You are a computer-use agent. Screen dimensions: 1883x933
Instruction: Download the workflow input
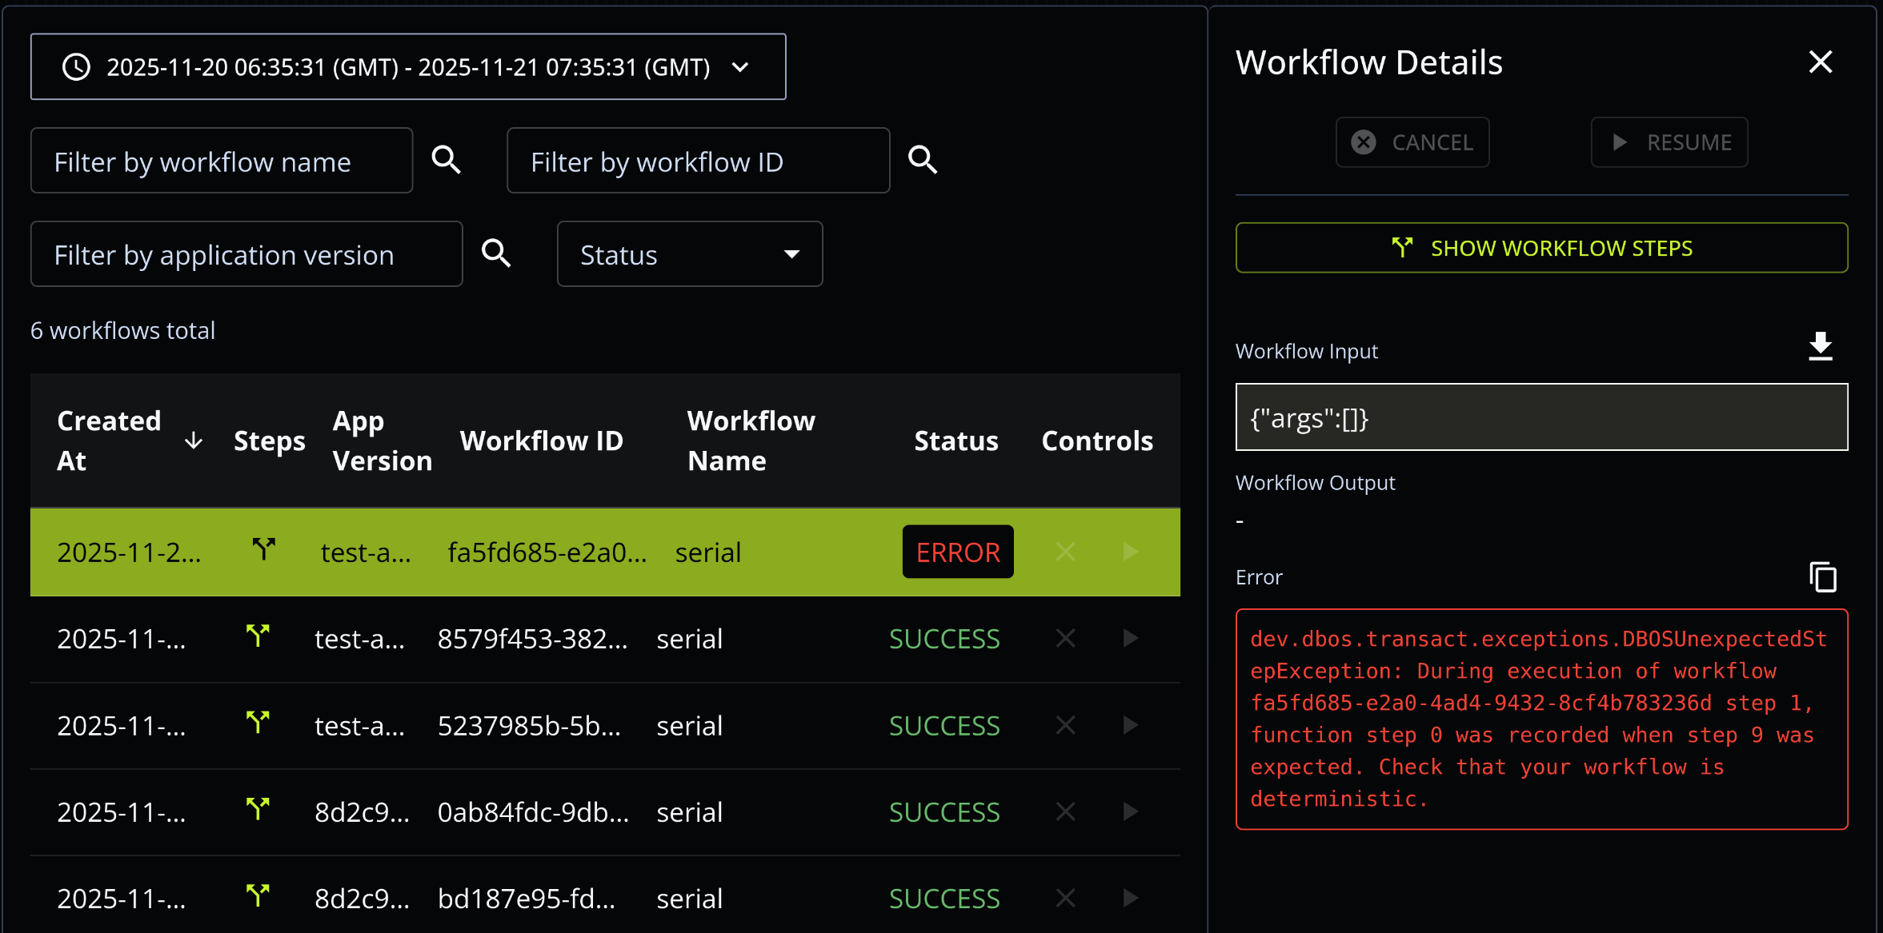tap(1821, 346)
